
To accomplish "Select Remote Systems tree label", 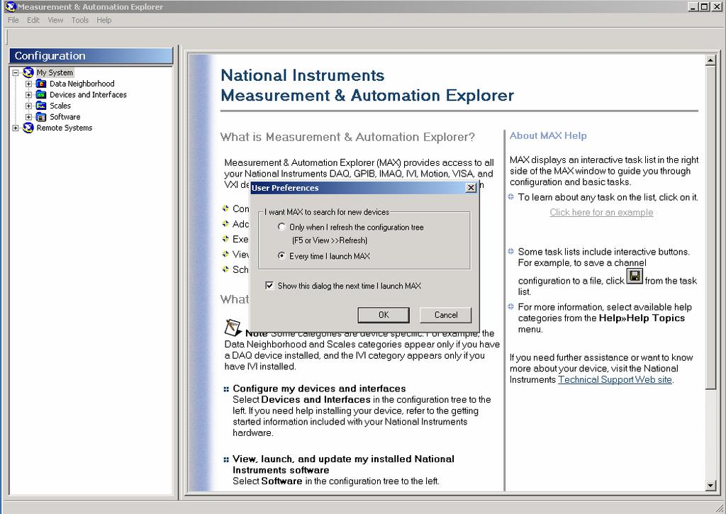I will point(65,128).
